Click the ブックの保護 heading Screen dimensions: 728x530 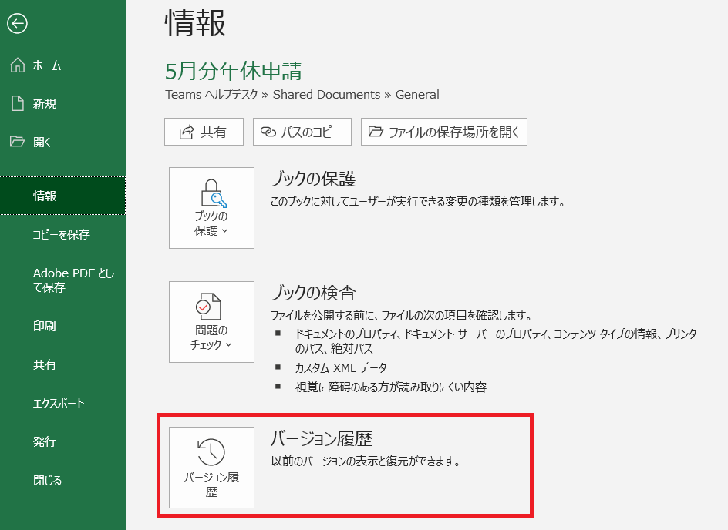[313, 179]
